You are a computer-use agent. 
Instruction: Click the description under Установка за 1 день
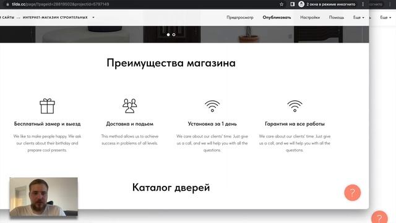pos(212,143)
